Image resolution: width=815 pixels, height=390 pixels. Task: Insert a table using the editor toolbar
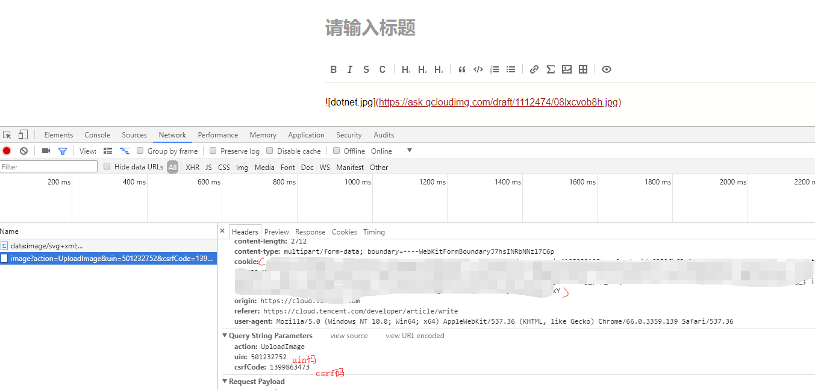[x=582, y=69]
